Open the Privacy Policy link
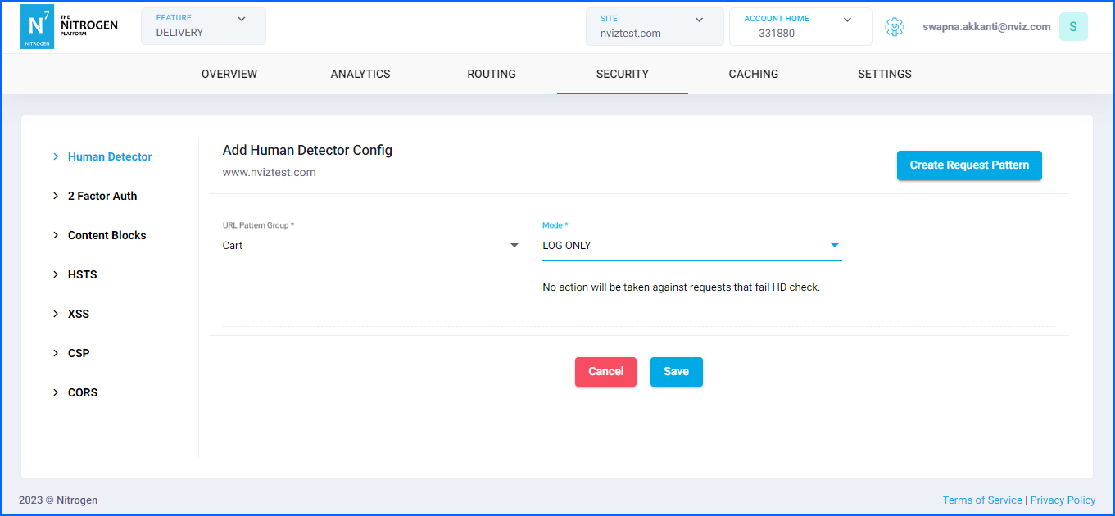Viewport: 1115px width, 516px height. (x=1063, y=500)
